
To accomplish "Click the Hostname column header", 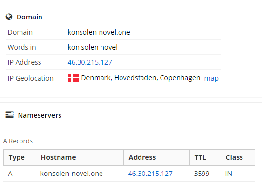I will click(x=80, y=157).
